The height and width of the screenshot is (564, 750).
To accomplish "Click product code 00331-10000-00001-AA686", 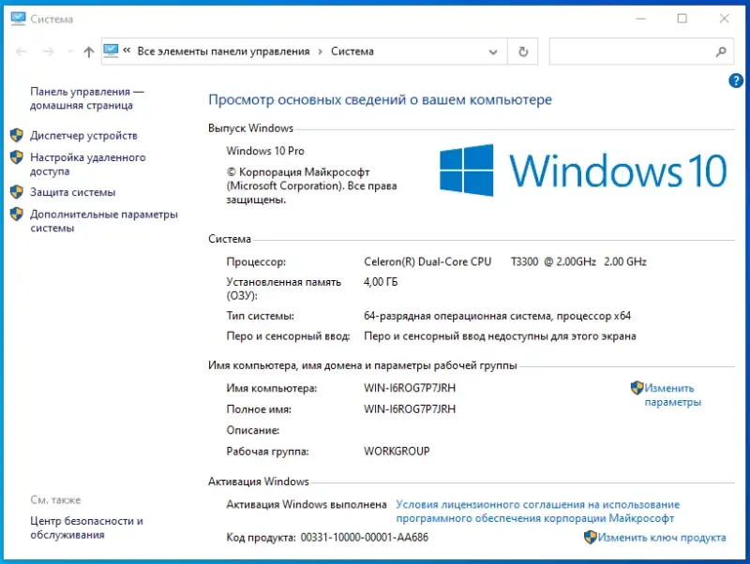I will tap(365, 537).
